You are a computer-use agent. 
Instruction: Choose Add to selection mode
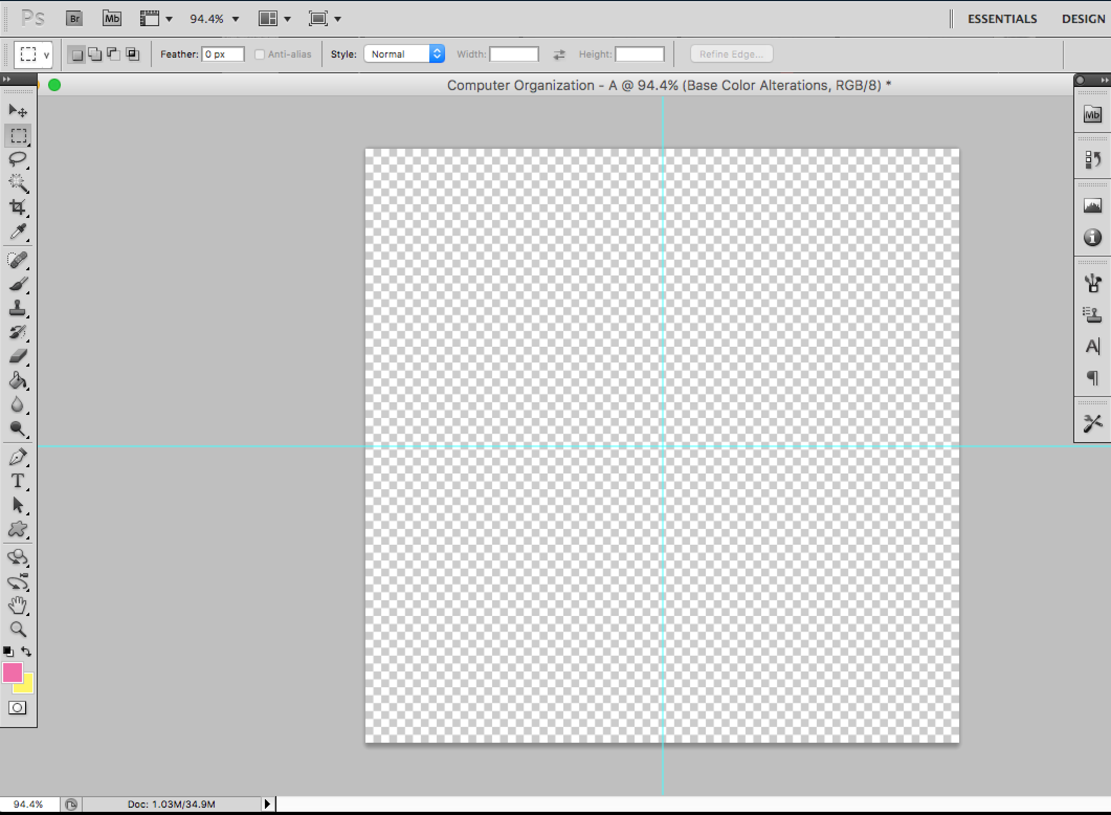coord(95,54)
